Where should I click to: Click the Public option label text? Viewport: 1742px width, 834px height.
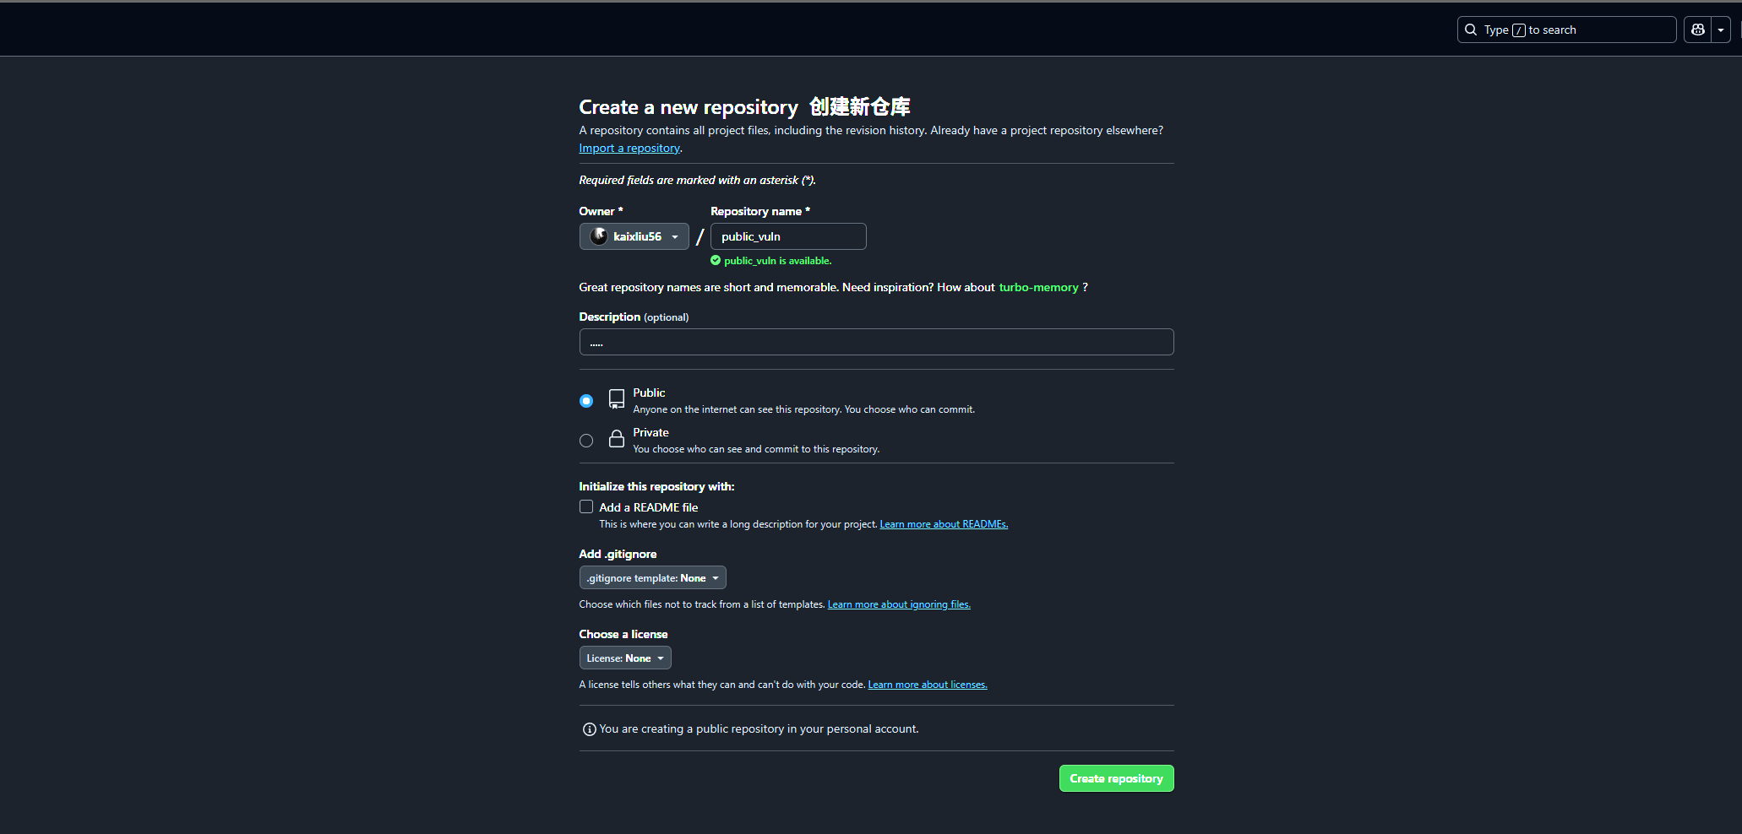(x=649, y=393)
